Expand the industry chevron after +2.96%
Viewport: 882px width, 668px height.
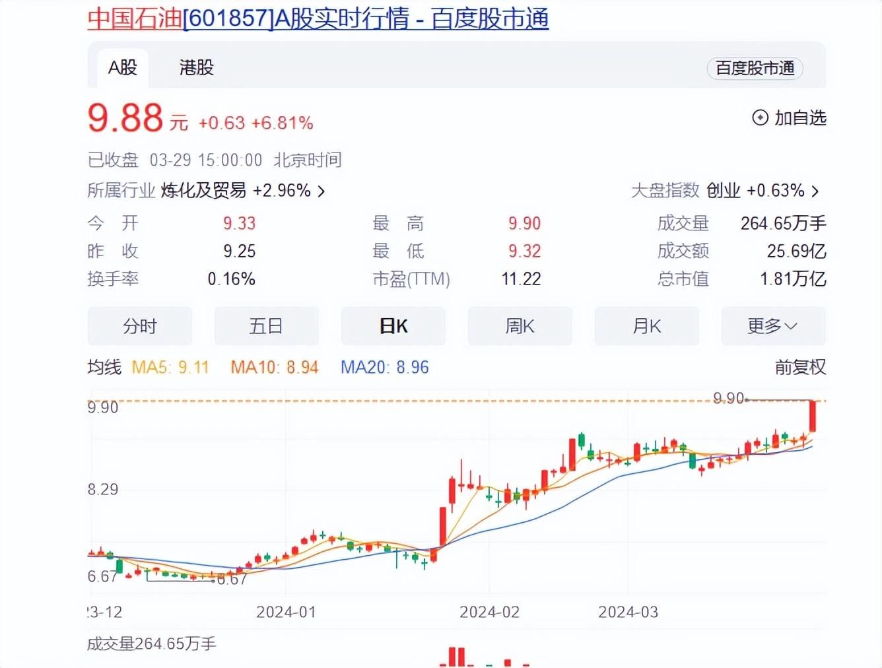click(322, 191)
